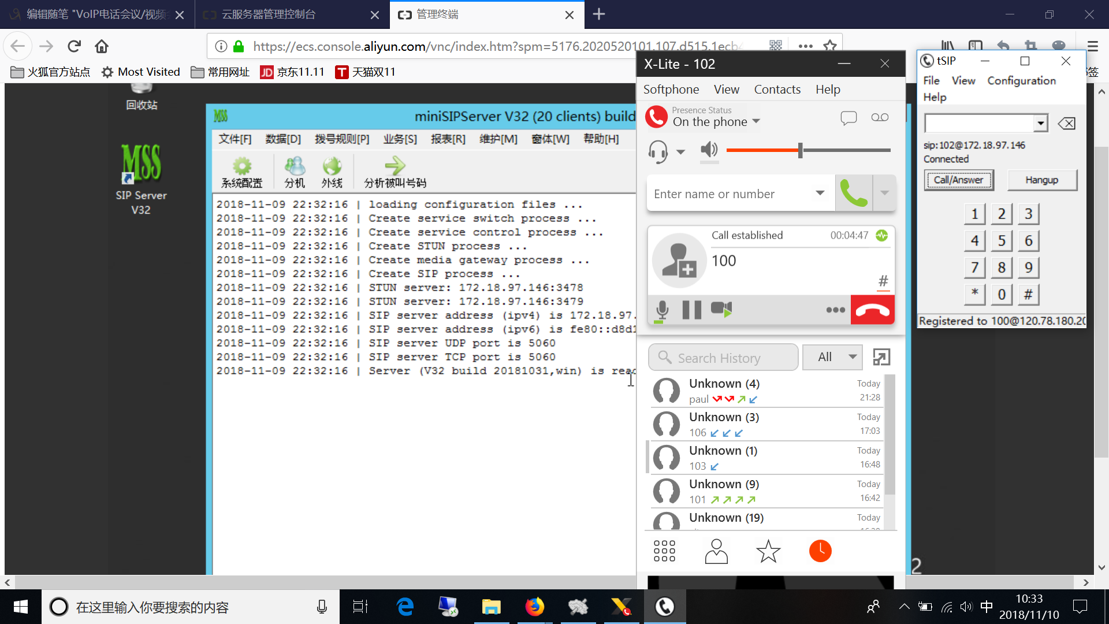1109x624 pixels.
Task: Open X-Lite Softphone menu
Action: click(671, 90)
